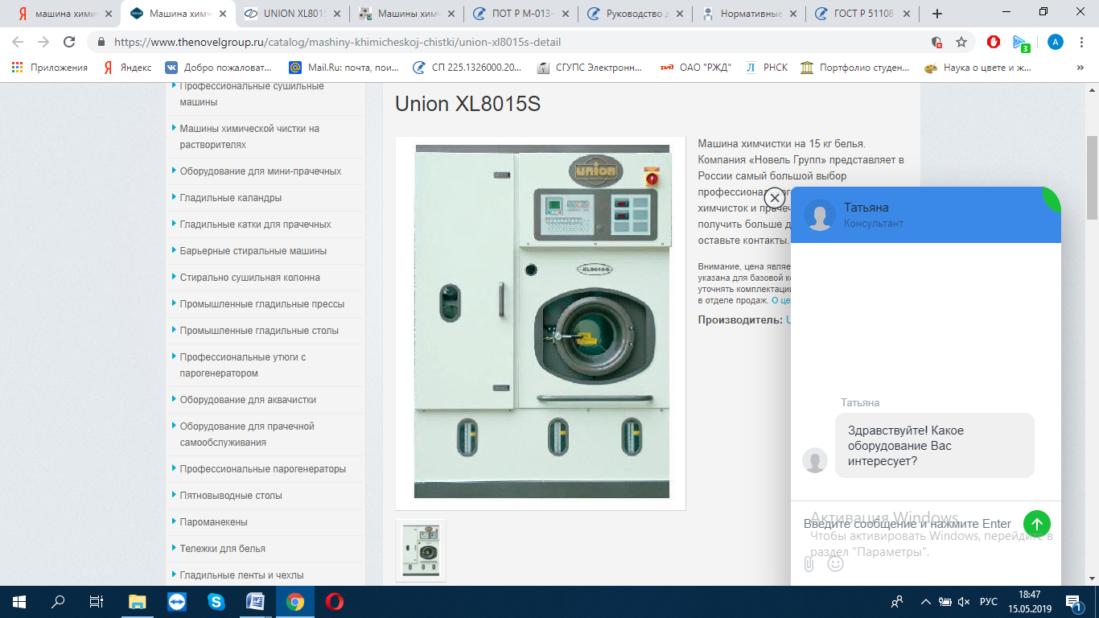
Task: Open the emoji smiley picker in chat
Action: pyautogui.click(x=835, y=563)
